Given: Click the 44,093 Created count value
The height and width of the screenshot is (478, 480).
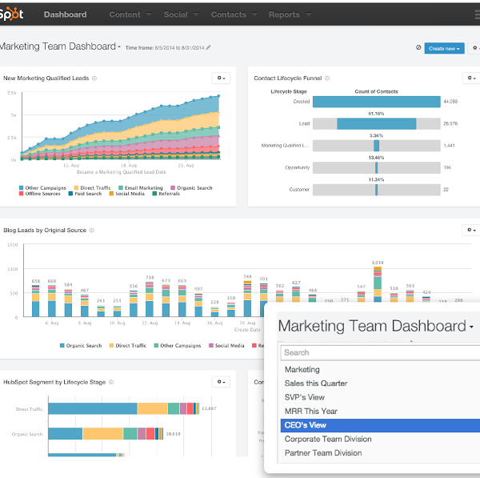Looking at the screenshot, I should click(450, 102).
